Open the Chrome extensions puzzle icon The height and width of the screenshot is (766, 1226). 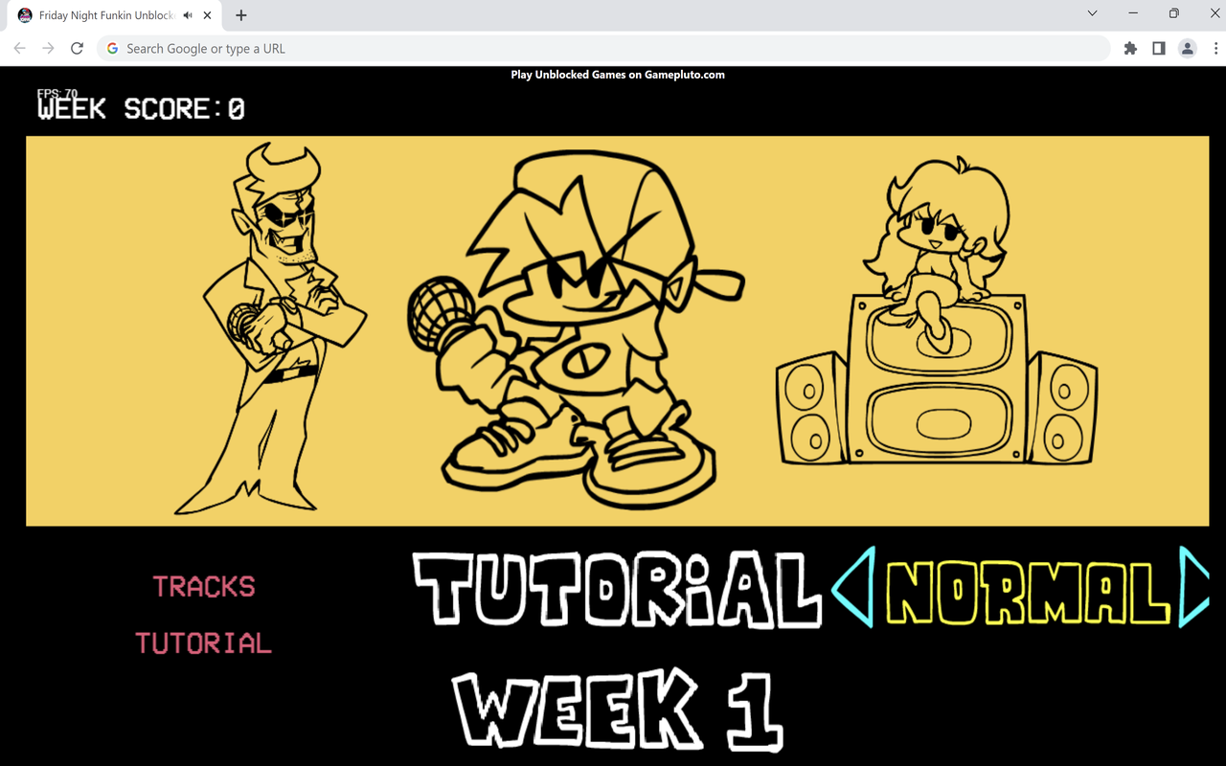point(1130,48)
